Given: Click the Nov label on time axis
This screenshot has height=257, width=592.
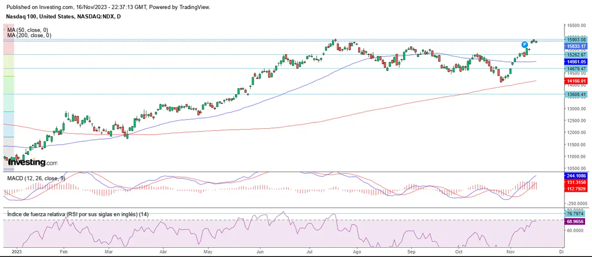Looking at the screenshot, I should click(510, 251).
